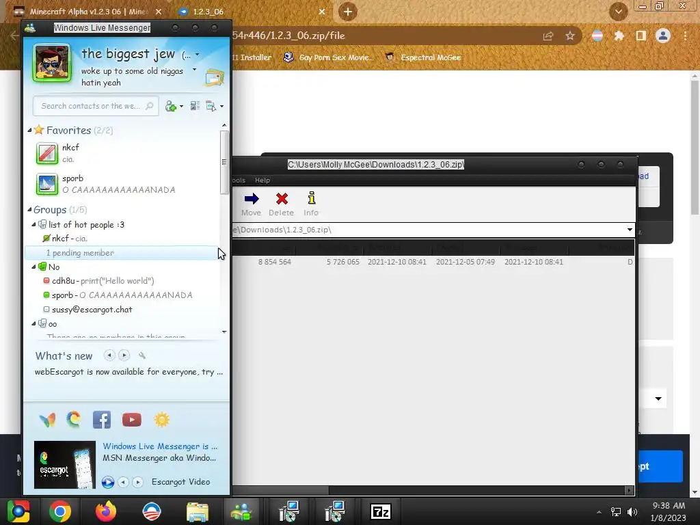Click the Move button in 7-Zip

coord(252,204)
